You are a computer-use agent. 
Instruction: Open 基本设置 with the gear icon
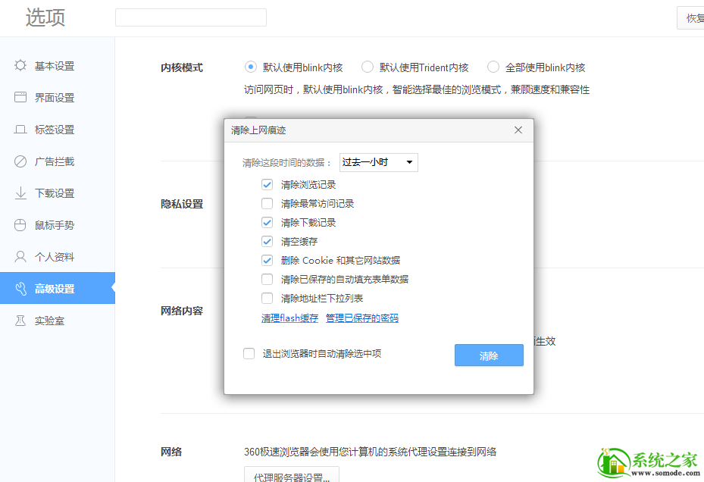point(20,66)
